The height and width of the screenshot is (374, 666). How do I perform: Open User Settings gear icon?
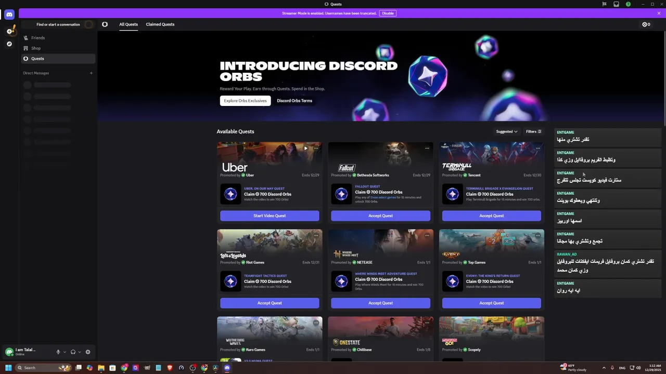88,352
